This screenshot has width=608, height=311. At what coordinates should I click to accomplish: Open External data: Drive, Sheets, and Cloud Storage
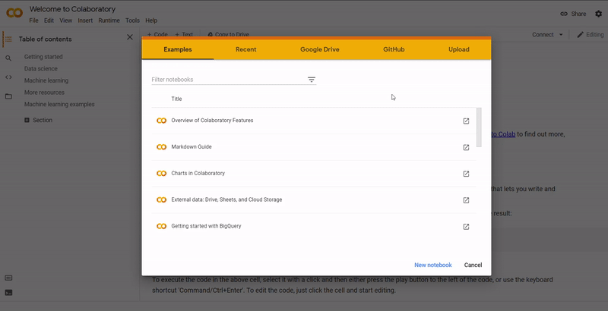[x=226, y=199]
